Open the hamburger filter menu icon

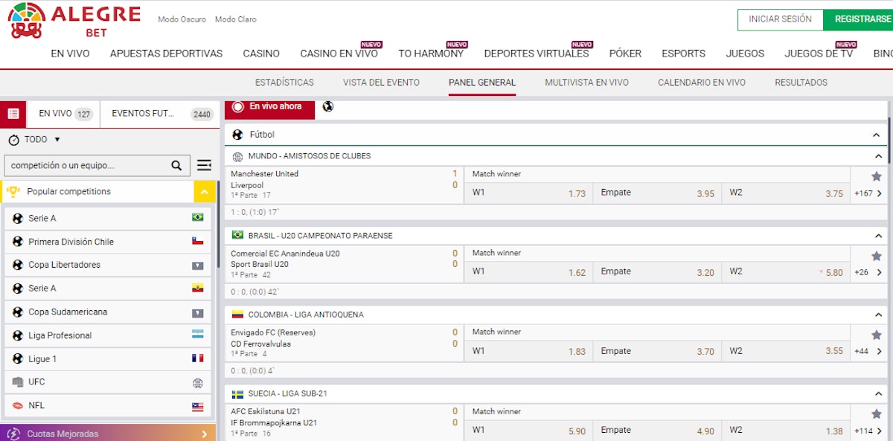[204, 166]
